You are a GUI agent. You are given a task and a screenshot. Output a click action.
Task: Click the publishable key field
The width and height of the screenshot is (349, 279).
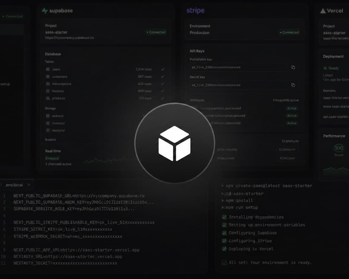click(x=239, y=67)
